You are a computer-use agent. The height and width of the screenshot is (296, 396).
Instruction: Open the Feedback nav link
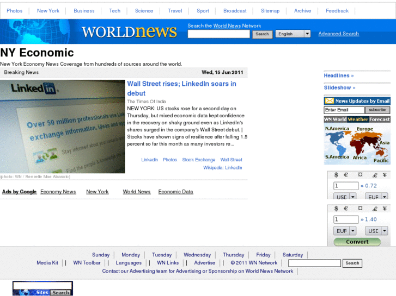337,11
